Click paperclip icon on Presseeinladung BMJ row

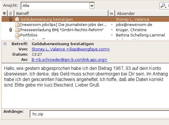(x=10, y=30)
